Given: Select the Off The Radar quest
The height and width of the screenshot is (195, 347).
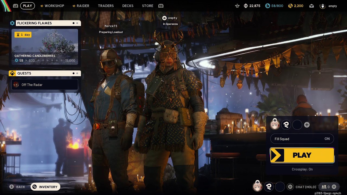Looking at the screenshot, I should coord(45,85).
